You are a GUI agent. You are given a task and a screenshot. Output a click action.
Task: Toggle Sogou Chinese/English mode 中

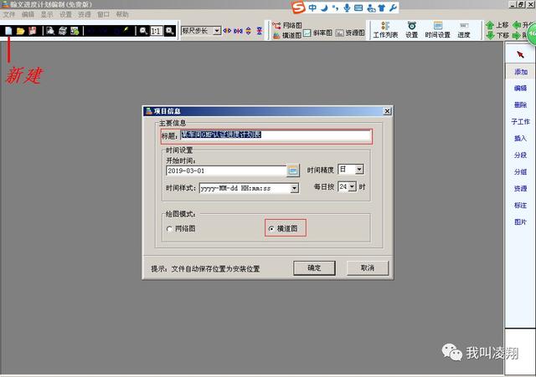(312, 8)
